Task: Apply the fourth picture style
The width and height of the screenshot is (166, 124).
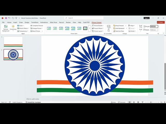Action: (x=67, y=28)
